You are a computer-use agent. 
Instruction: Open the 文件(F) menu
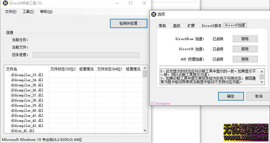coord(11,12)
